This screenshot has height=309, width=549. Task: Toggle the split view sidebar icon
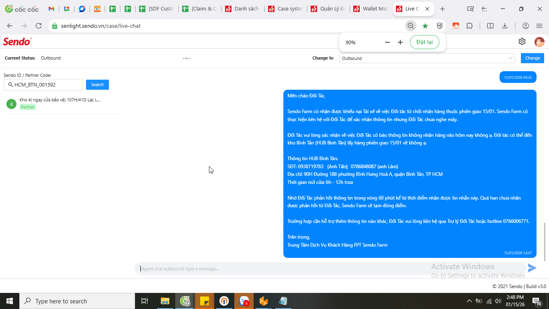pyautogui.click(x=490, y=26)
